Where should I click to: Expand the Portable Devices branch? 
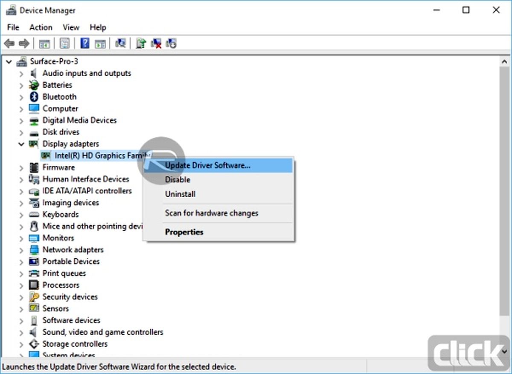(21, 262)
